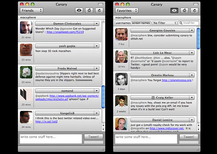
Task: Click the InstaFilter search field
Action: click(x=188, y=23)
